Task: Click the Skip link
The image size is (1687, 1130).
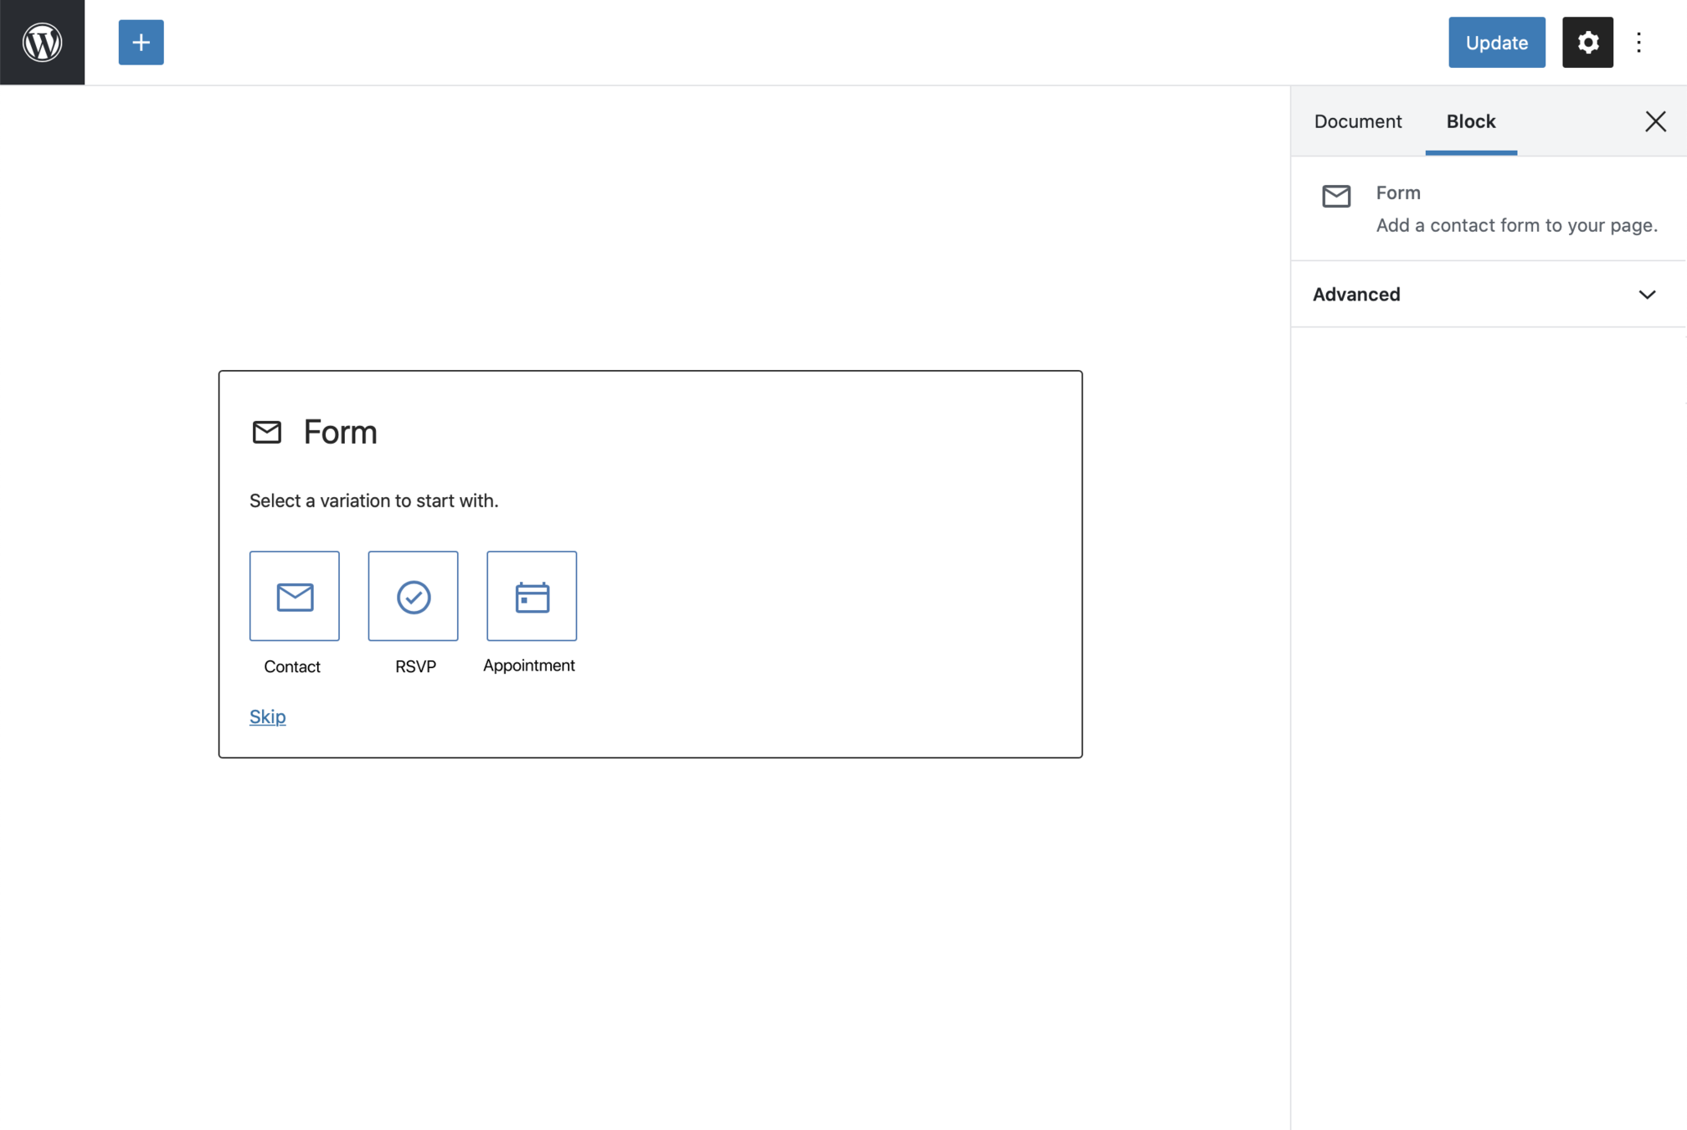Action: 267,717
